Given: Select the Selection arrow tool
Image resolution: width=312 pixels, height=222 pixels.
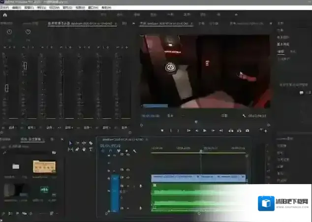Looking at the screenshot, I should (x=70, y=143).
